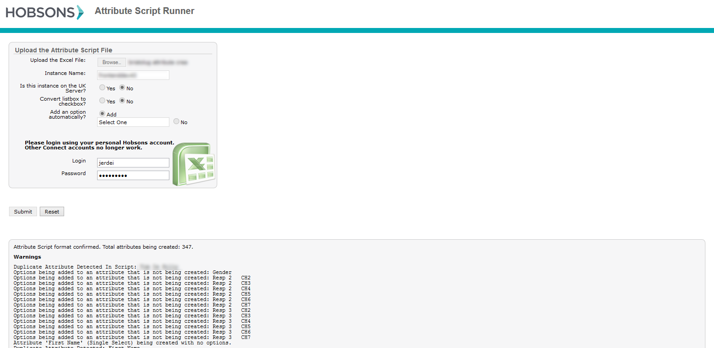Viewport: 714px width, 348px height.
Task: Click the 'Select One' option text box
Action: pos(133,122)
